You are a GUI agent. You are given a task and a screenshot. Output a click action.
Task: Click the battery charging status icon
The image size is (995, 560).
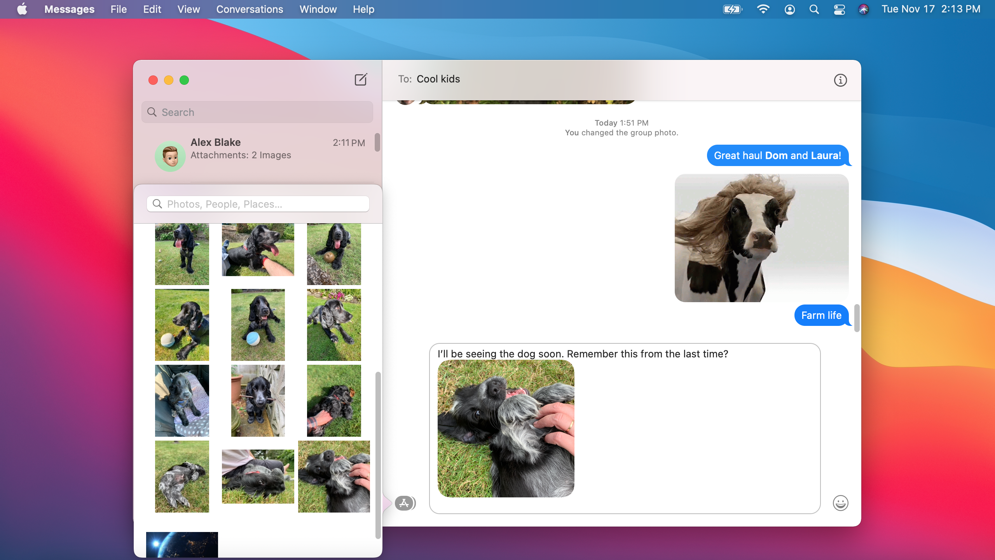coord(733,9)
